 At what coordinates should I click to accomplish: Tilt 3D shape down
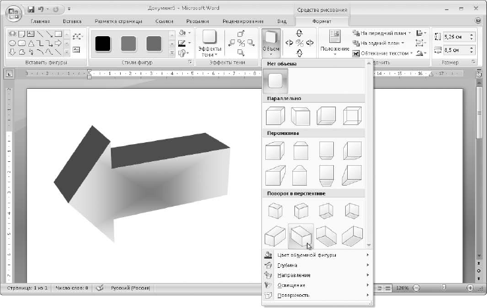click(x=299, y=53)
